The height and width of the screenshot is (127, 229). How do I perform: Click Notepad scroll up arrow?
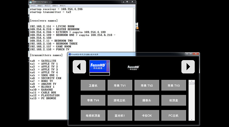(x=134, y=9)
